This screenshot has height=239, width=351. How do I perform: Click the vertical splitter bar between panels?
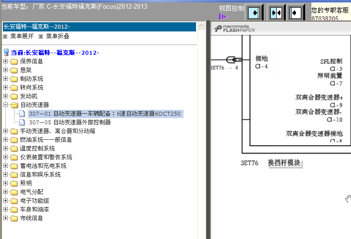pyautogui.click(x=208, y=130)
